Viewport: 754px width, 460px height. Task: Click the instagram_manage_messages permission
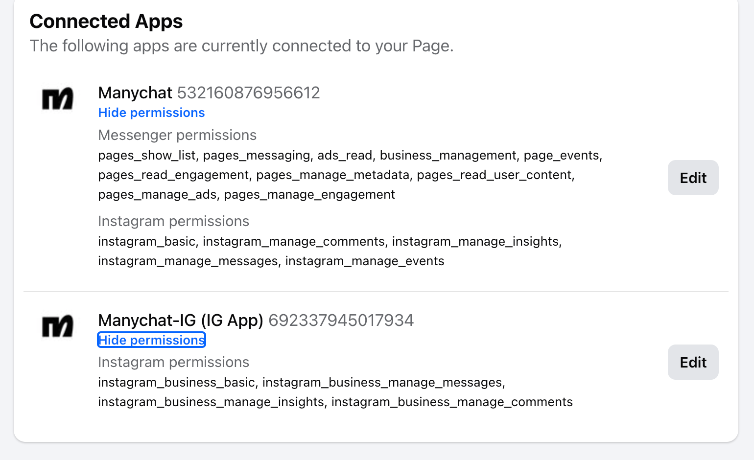tap(188, 261)
